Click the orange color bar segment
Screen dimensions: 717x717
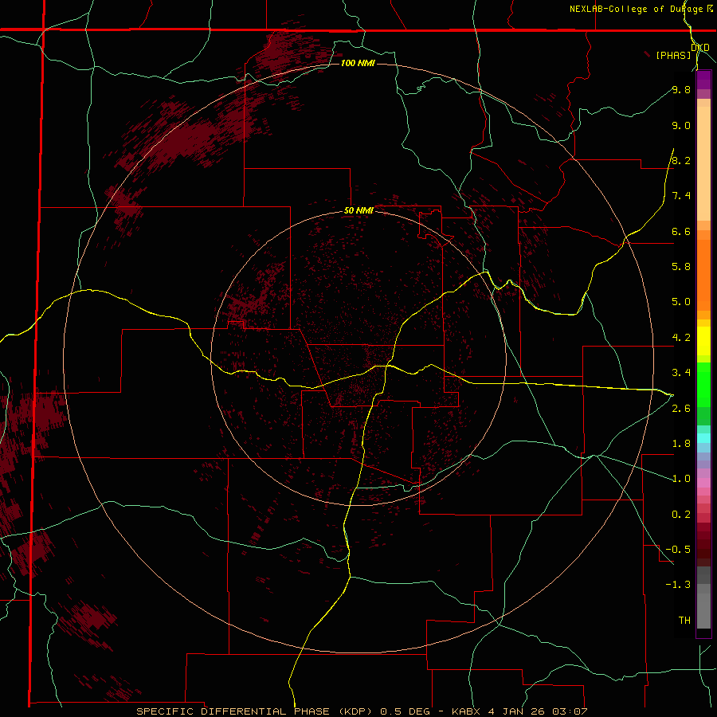coord(703,275)
